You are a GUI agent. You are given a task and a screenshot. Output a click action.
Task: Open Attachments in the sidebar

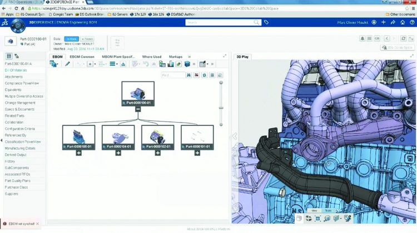pos(13,77)
